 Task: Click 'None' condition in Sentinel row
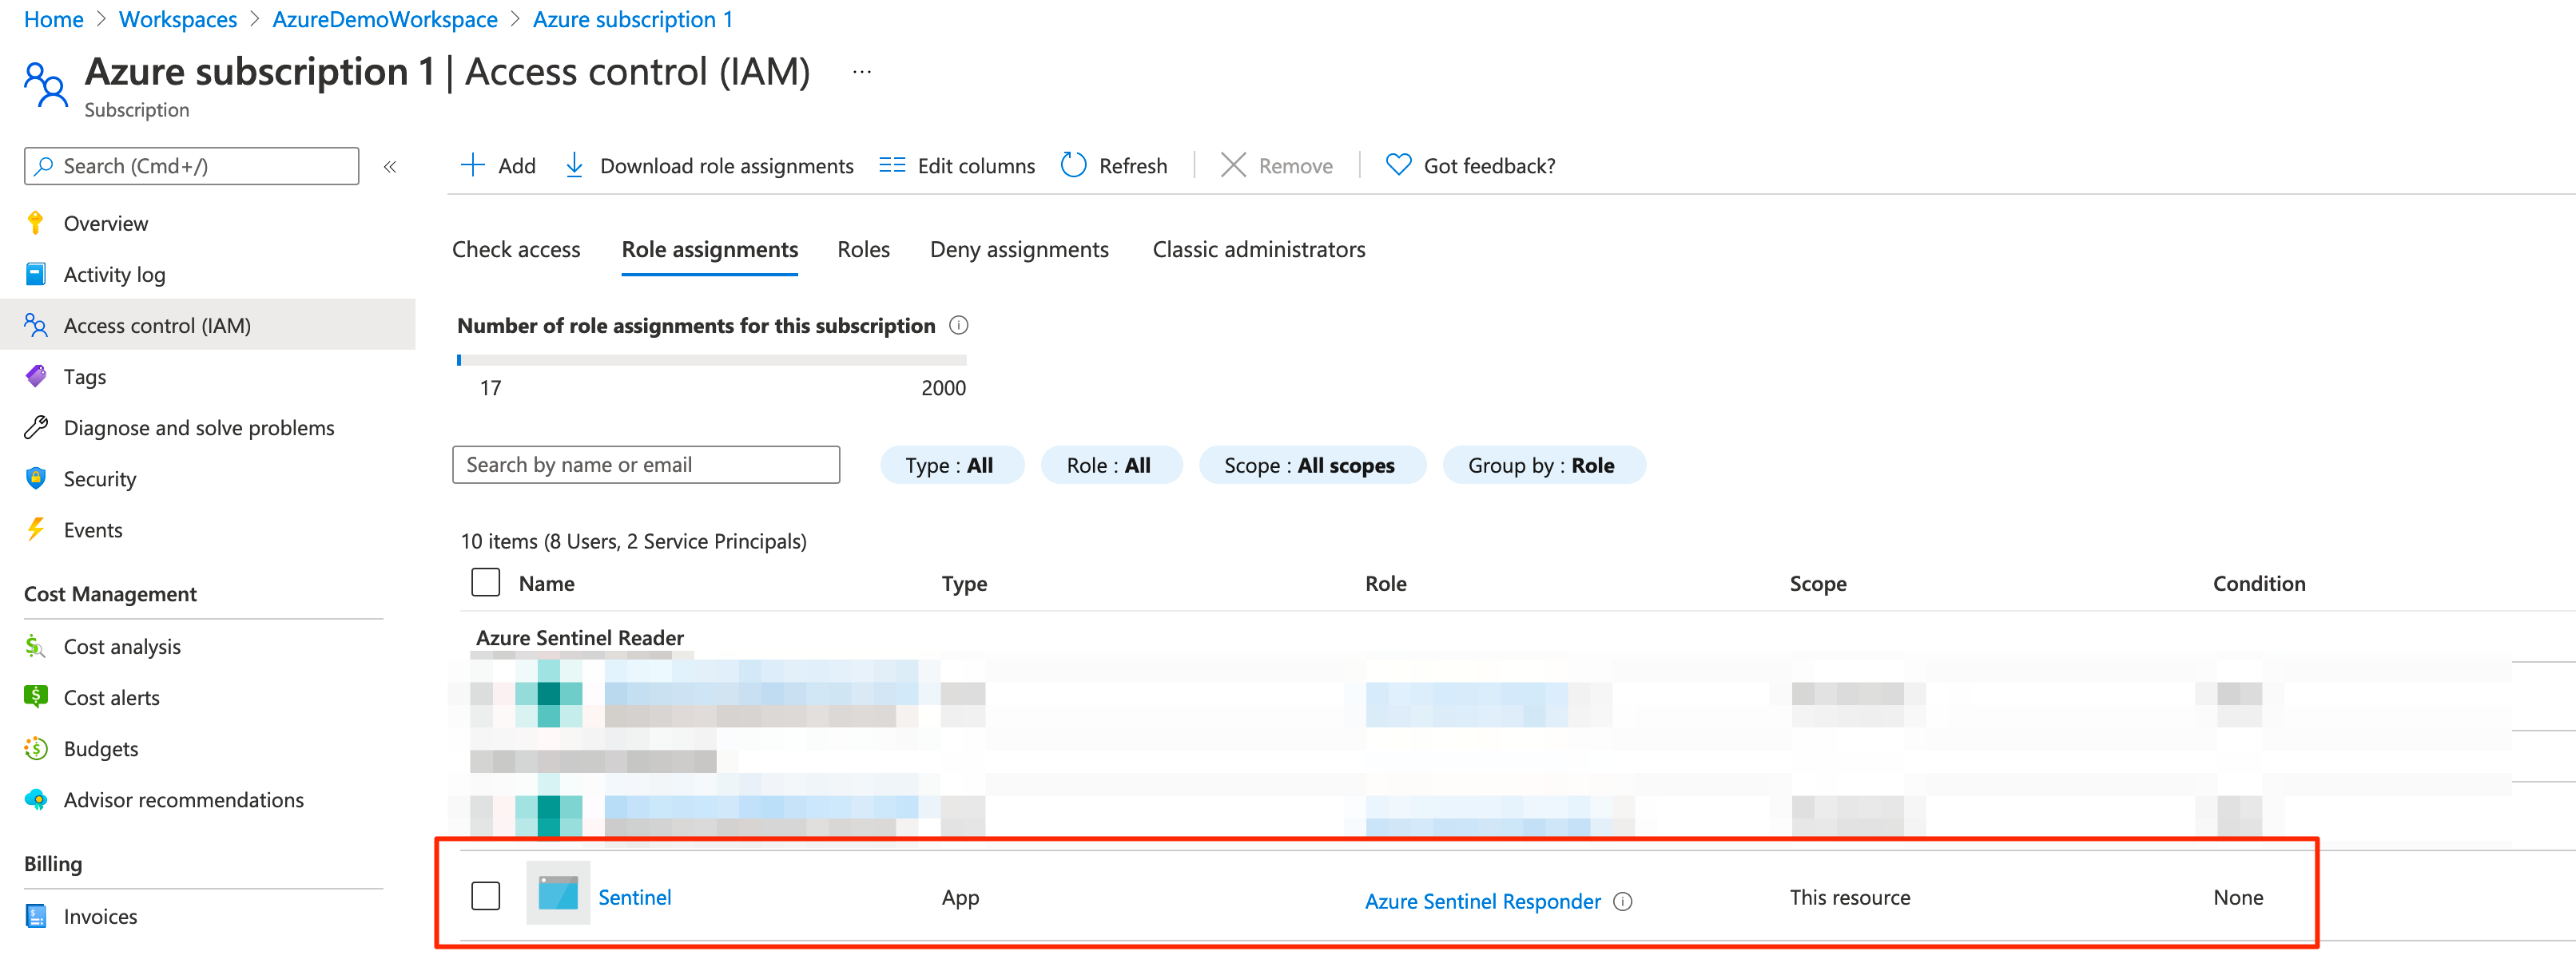tap(2238, 897)
